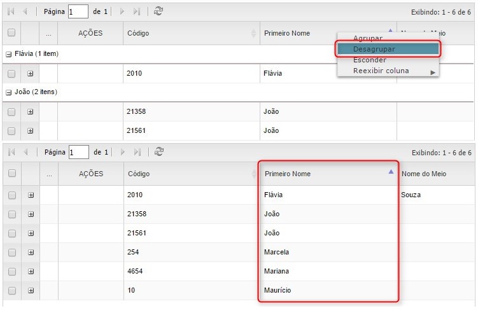478x313 pixels.
Task: Go to last page in the top pager
Action: (x=137, y=11)
